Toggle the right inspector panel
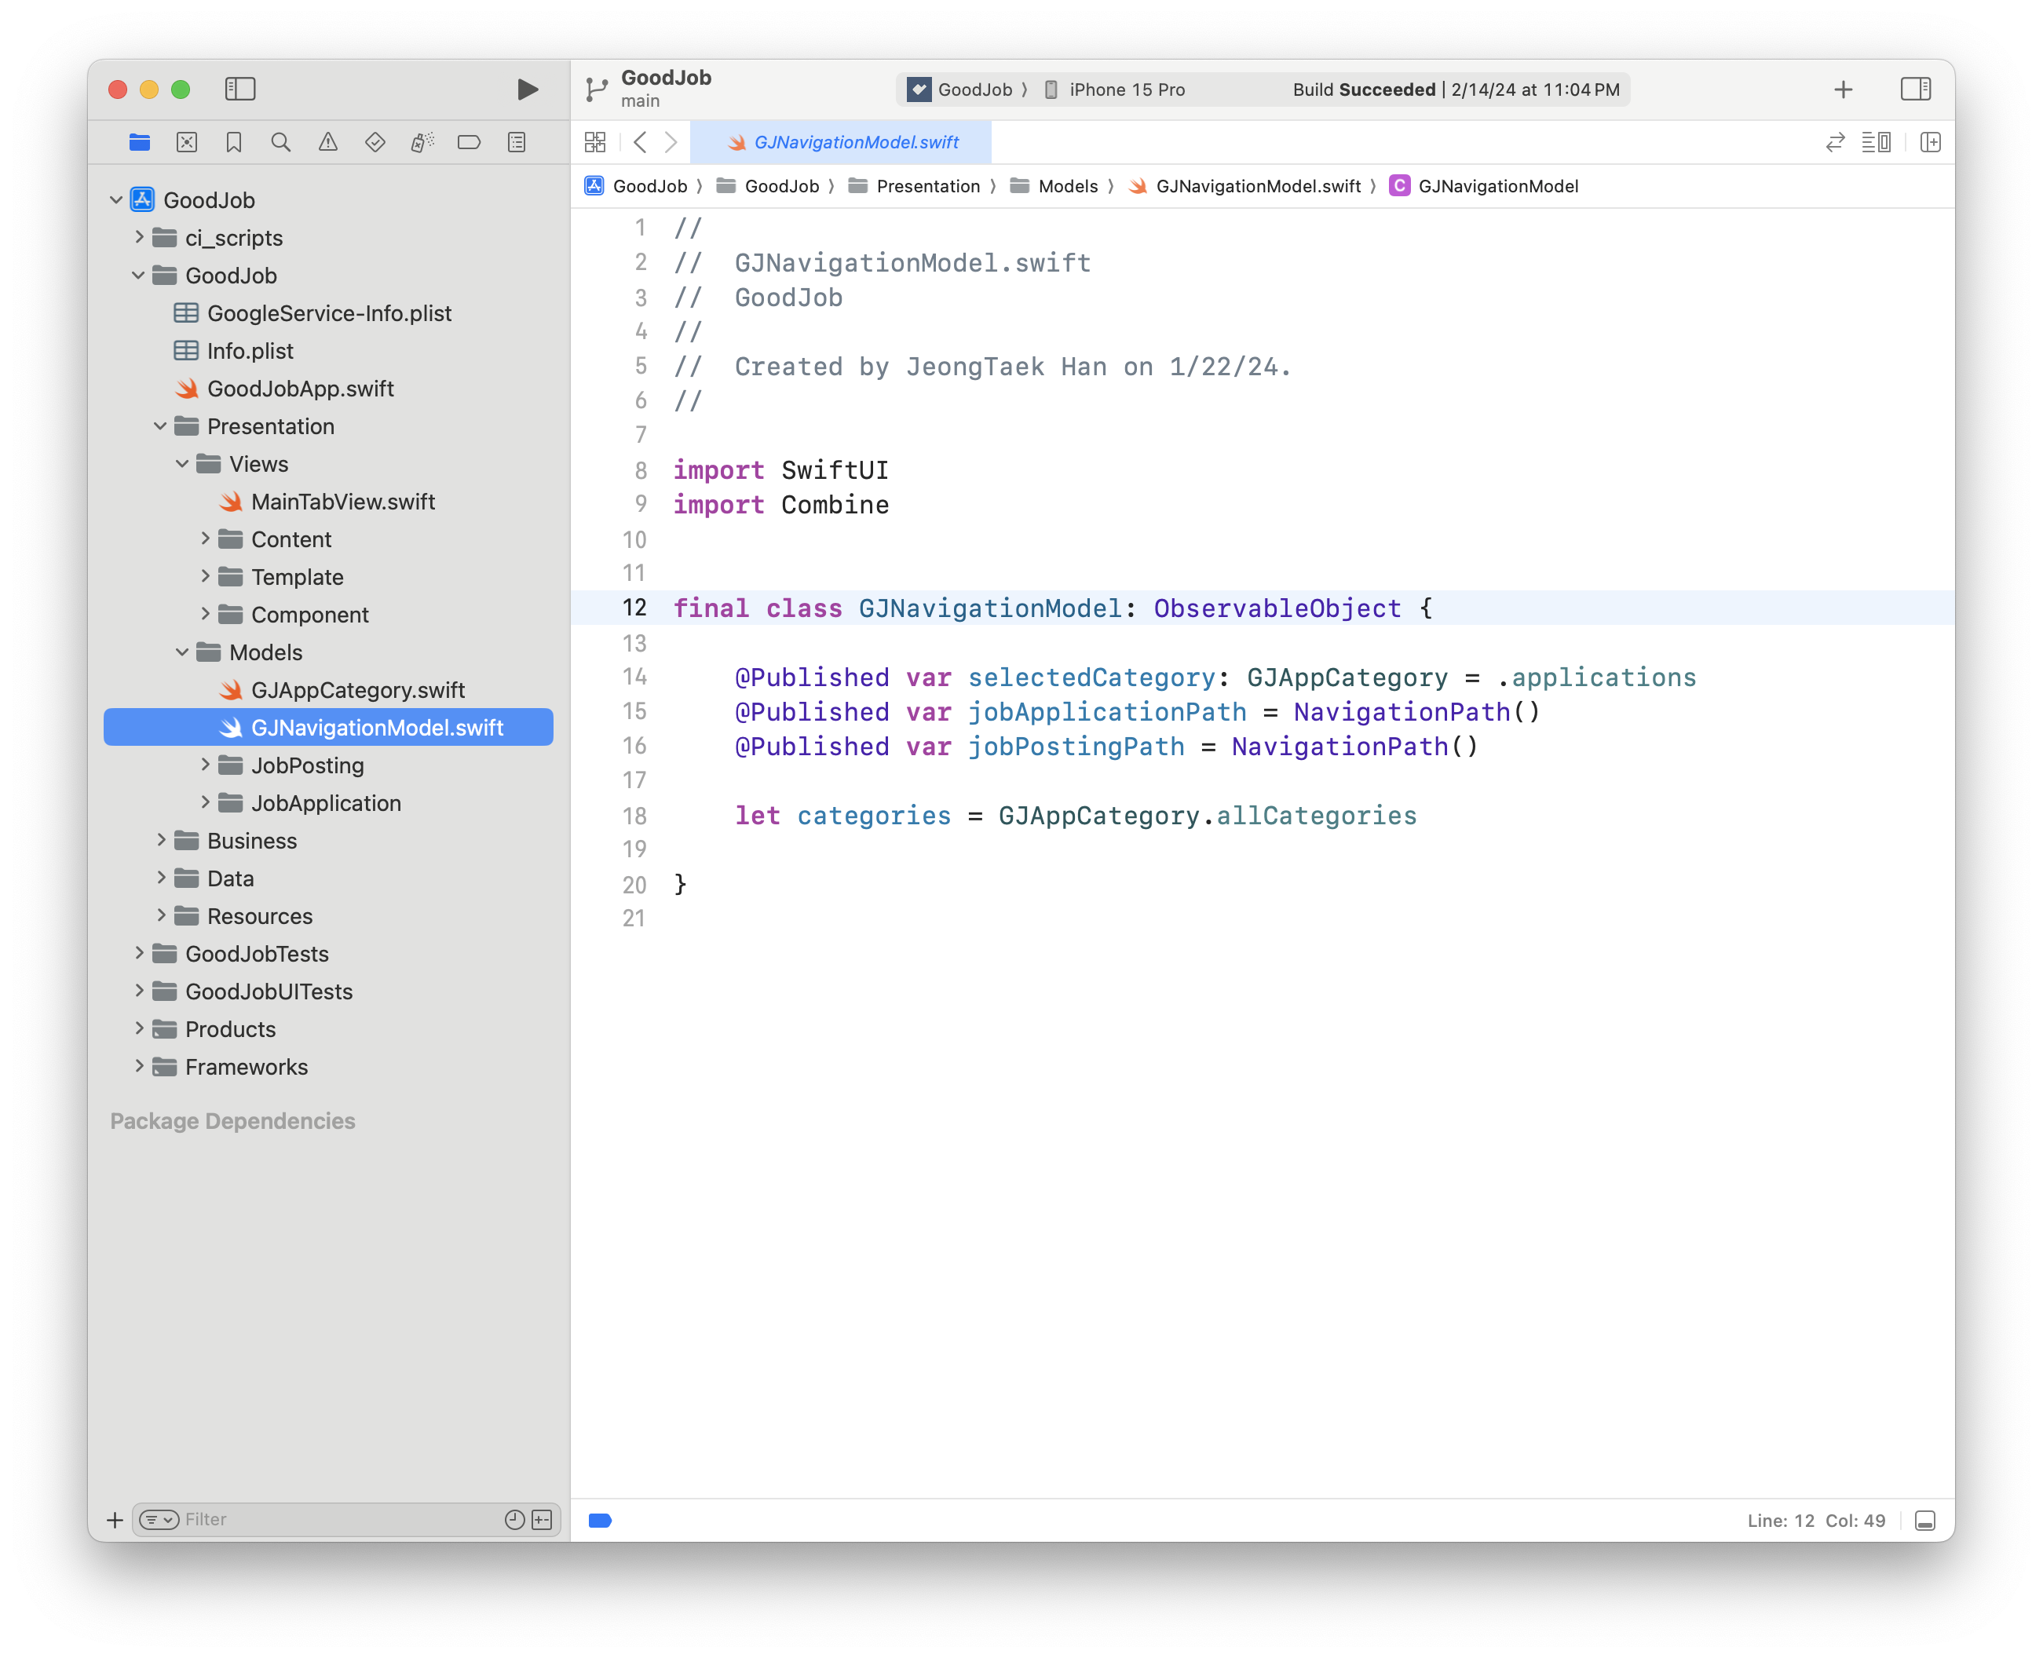Screen dimensions: 2043x1658 click(1914, 89)
